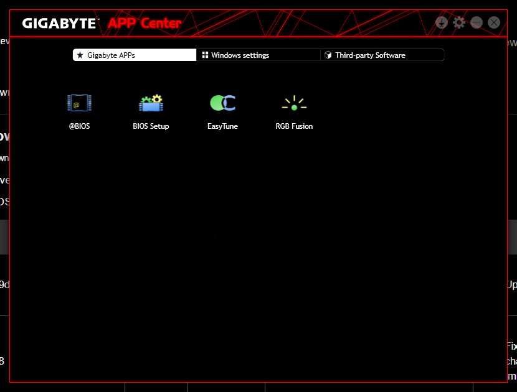Screen dimensions: 517x392
Task: Close the APP Center window
Action: 494,23
